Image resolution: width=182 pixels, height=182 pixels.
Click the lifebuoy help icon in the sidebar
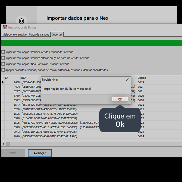(x=21, y=21)
